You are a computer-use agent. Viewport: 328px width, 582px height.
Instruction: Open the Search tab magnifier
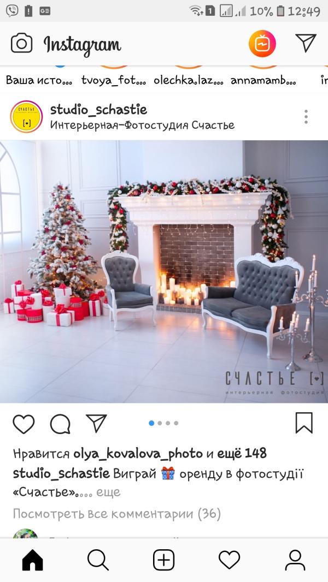tap(98, 560)
